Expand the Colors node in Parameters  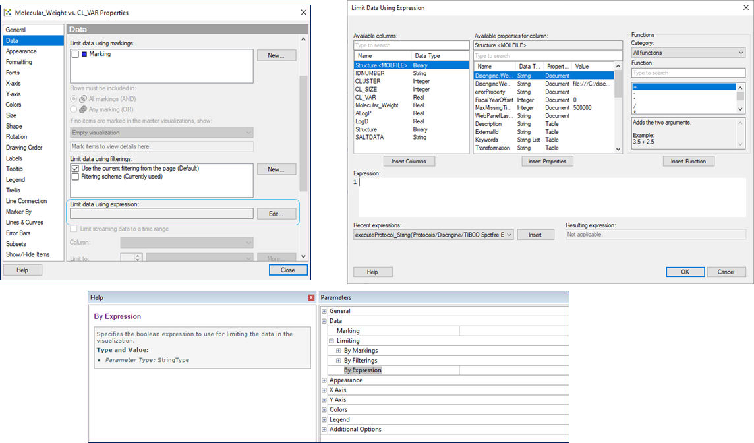324,410
